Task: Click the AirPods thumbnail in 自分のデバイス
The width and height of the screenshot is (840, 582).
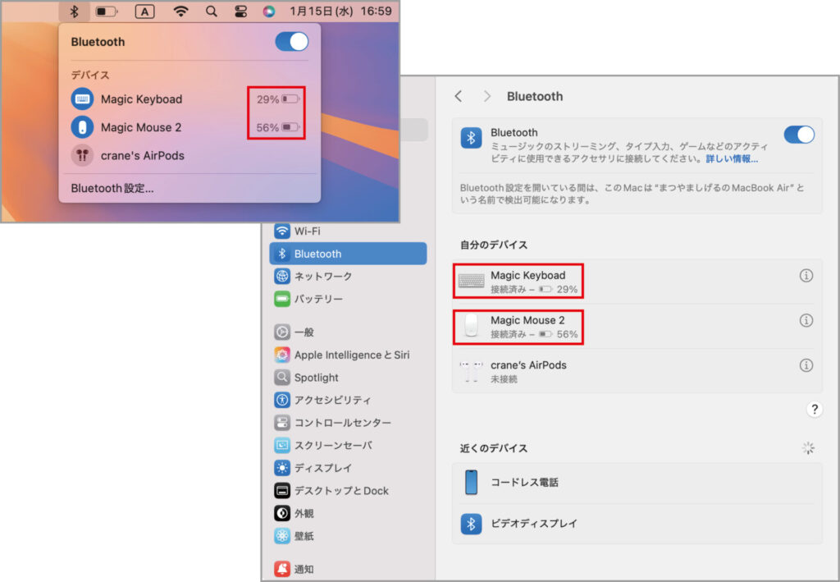Action: 471,371
